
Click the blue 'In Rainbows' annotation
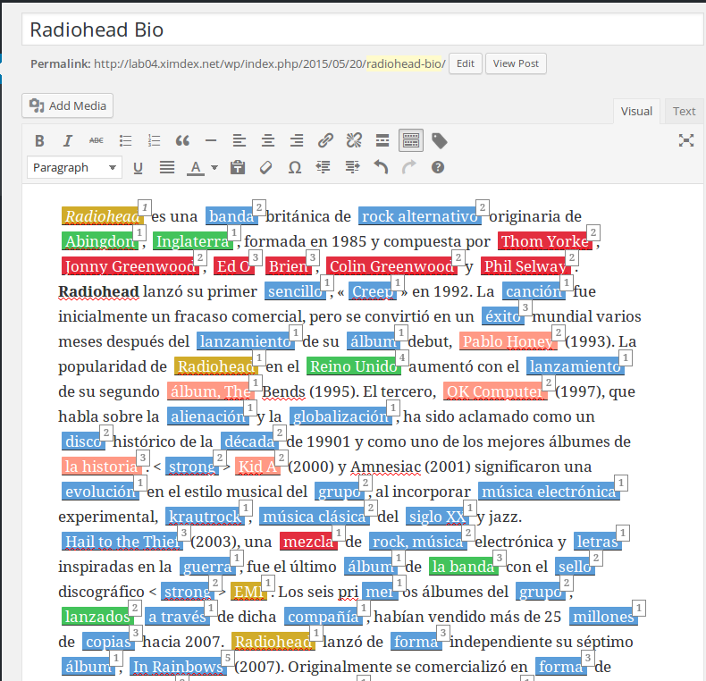coord(178,667)
